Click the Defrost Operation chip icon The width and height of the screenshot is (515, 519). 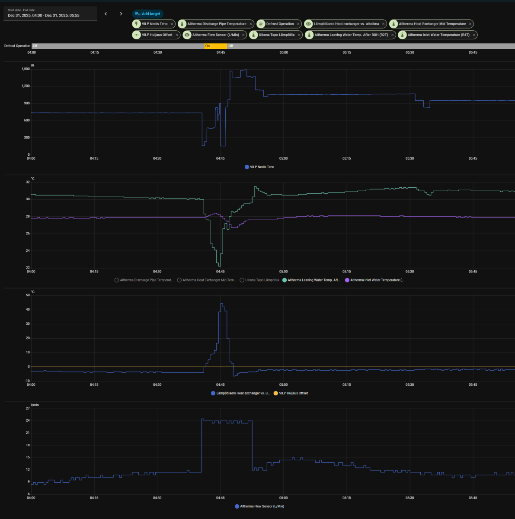(x=261, y=24)
